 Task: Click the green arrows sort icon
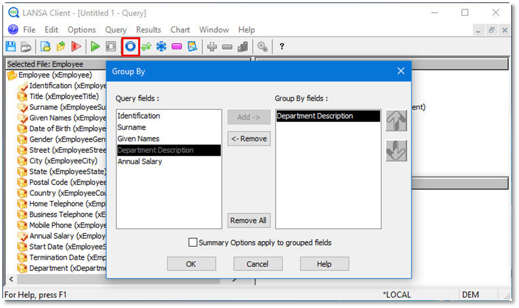pyautogui.click(x=146, y=46)
